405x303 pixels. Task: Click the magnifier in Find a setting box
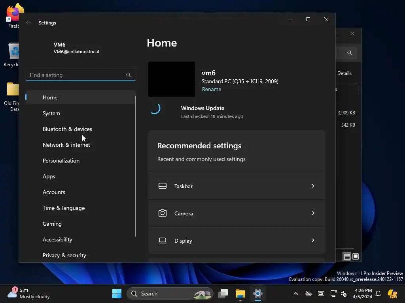[x=129, y=75]
